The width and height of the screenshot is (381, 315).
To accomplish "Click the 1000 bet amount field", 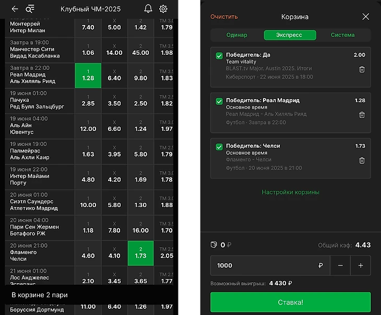I will point(270,265).
